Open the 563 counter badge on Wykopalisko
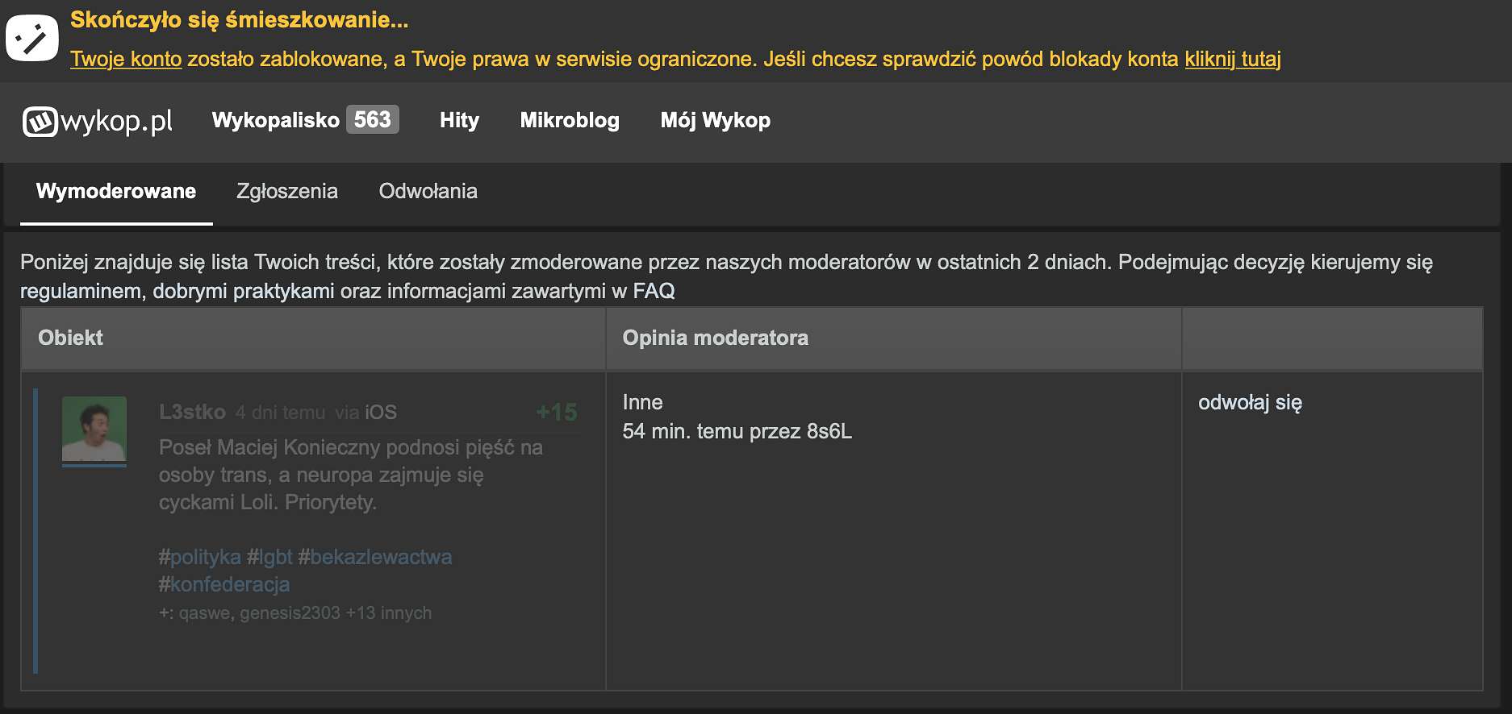This screenshot has height=714, width=1512. [373, 119]
